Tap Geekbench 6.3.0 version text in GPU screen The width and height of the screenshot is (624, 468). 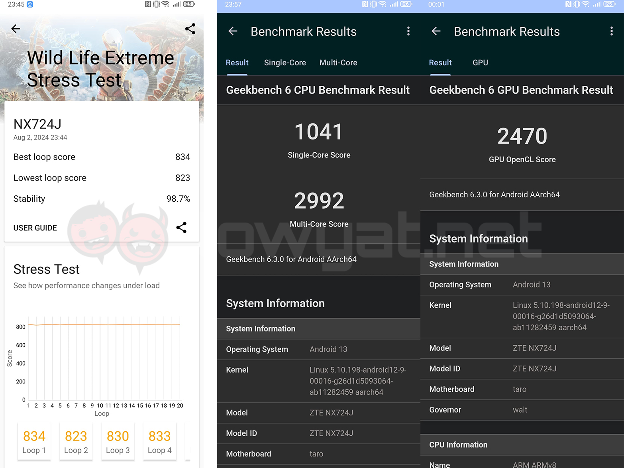[494, 195]
